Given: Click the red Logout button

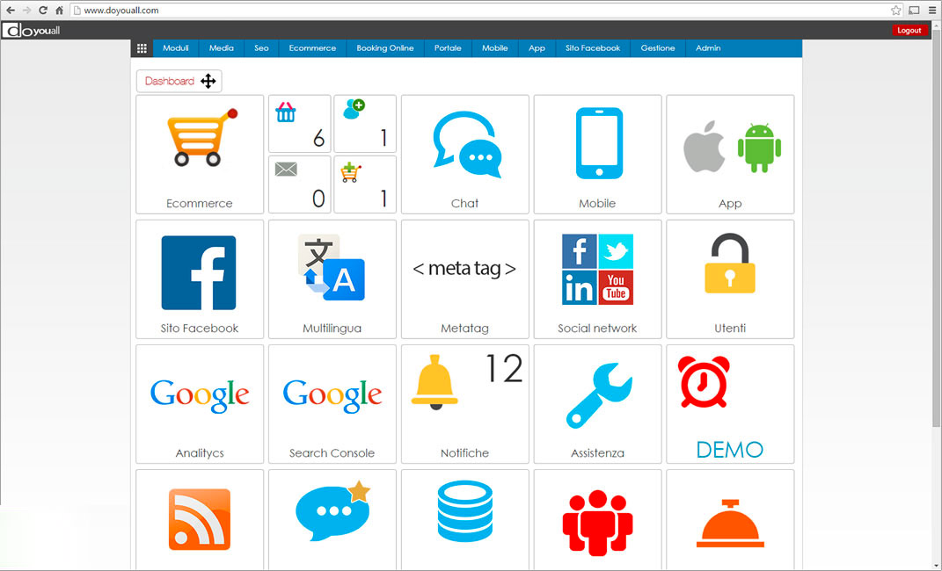Looking at the screenshot, I should click(909, 30).
